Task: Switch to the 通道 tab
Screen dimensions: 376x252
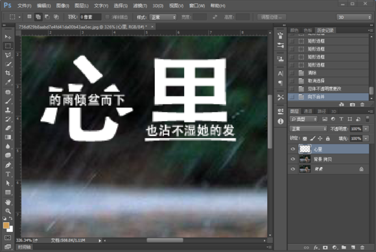Action: coord(308,111)
